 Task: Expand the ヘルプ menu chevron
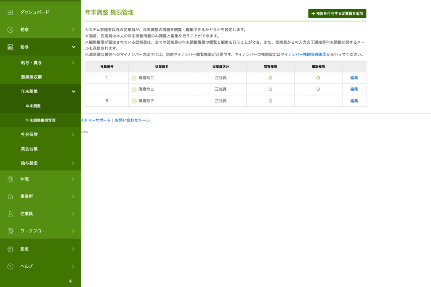click(x=73, y=266)
